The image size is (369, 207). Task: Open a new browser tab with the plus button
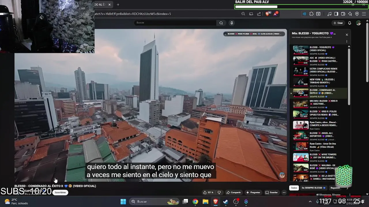pos(118,5)
